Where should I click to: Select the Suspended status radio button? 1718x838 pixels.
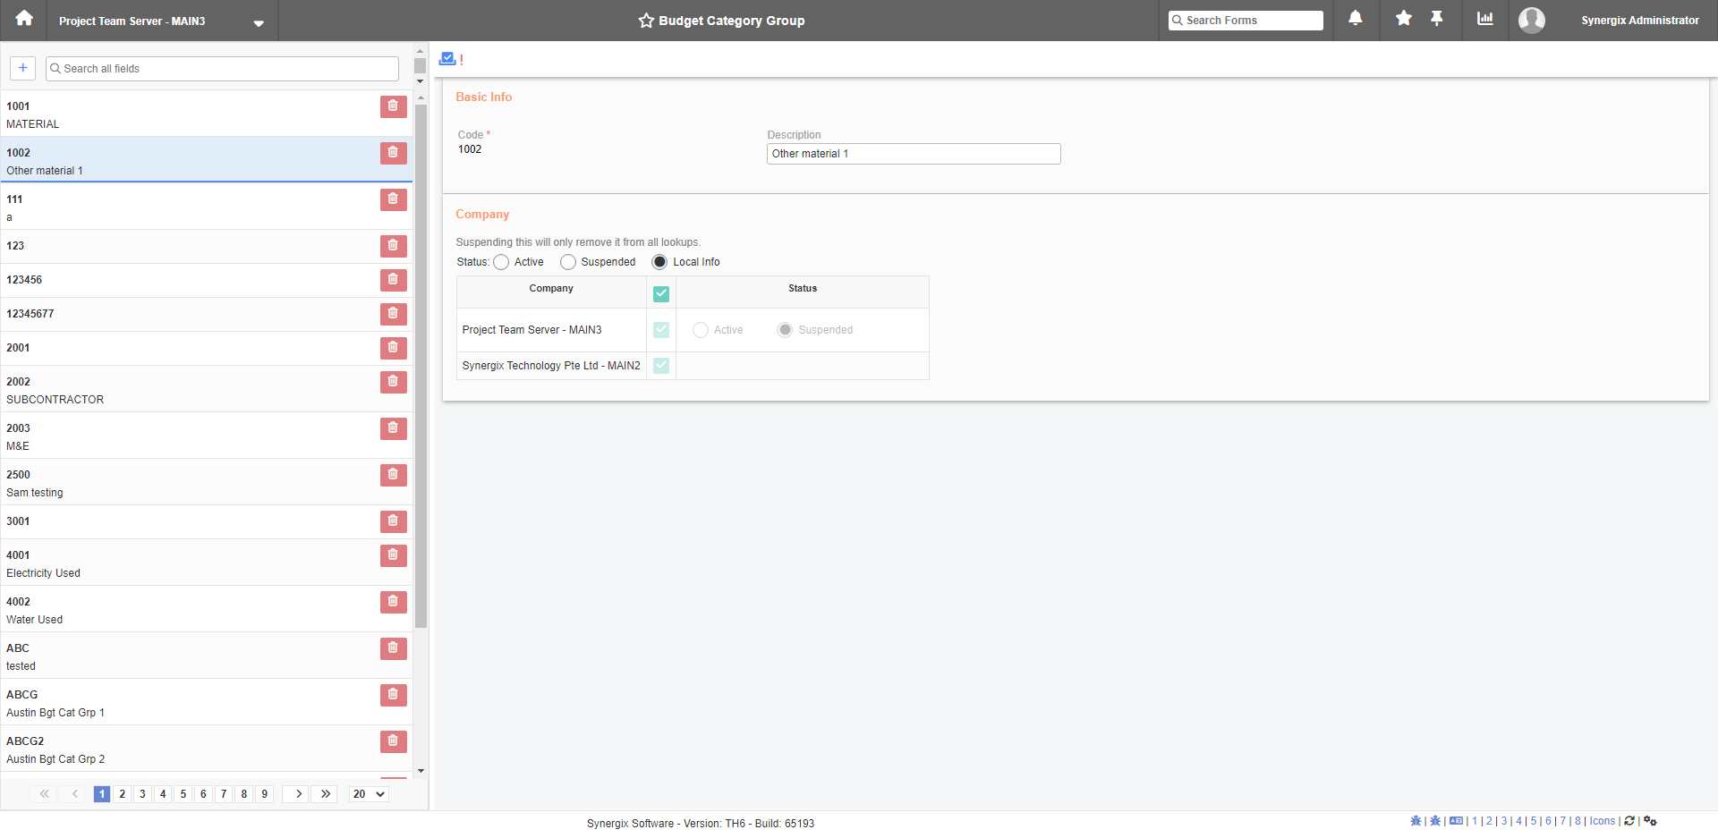[567, 262]
